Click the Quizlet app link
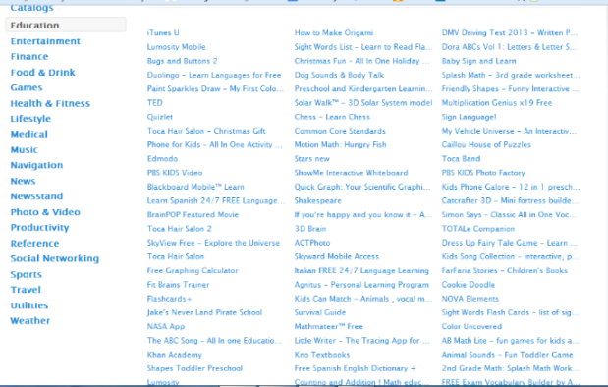Viewport: 608px width, 387px height. [159, 117]
